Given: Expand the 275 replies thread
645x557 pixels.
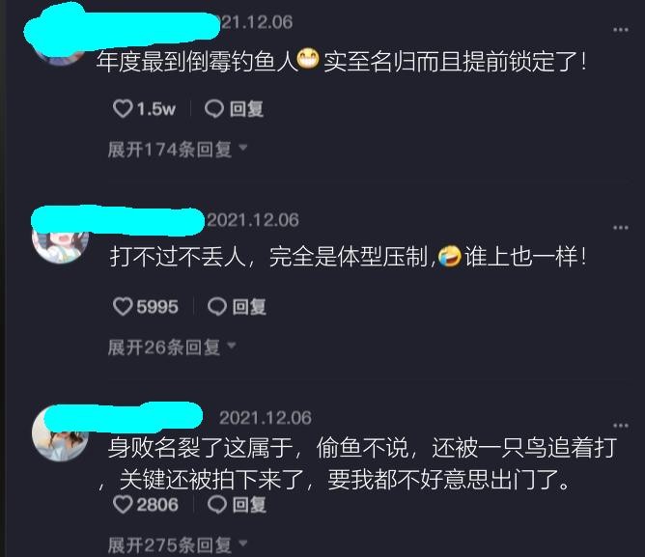Looking at the screenshot, I should tap(178, 545).
